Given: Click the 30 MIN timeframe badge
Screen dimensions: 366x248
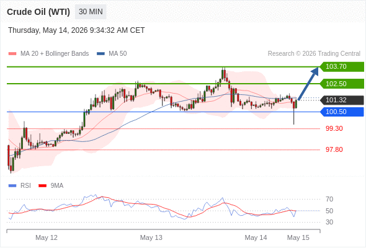Looking at the screenshot, I should pyautogui.click(x=91, y=12).
